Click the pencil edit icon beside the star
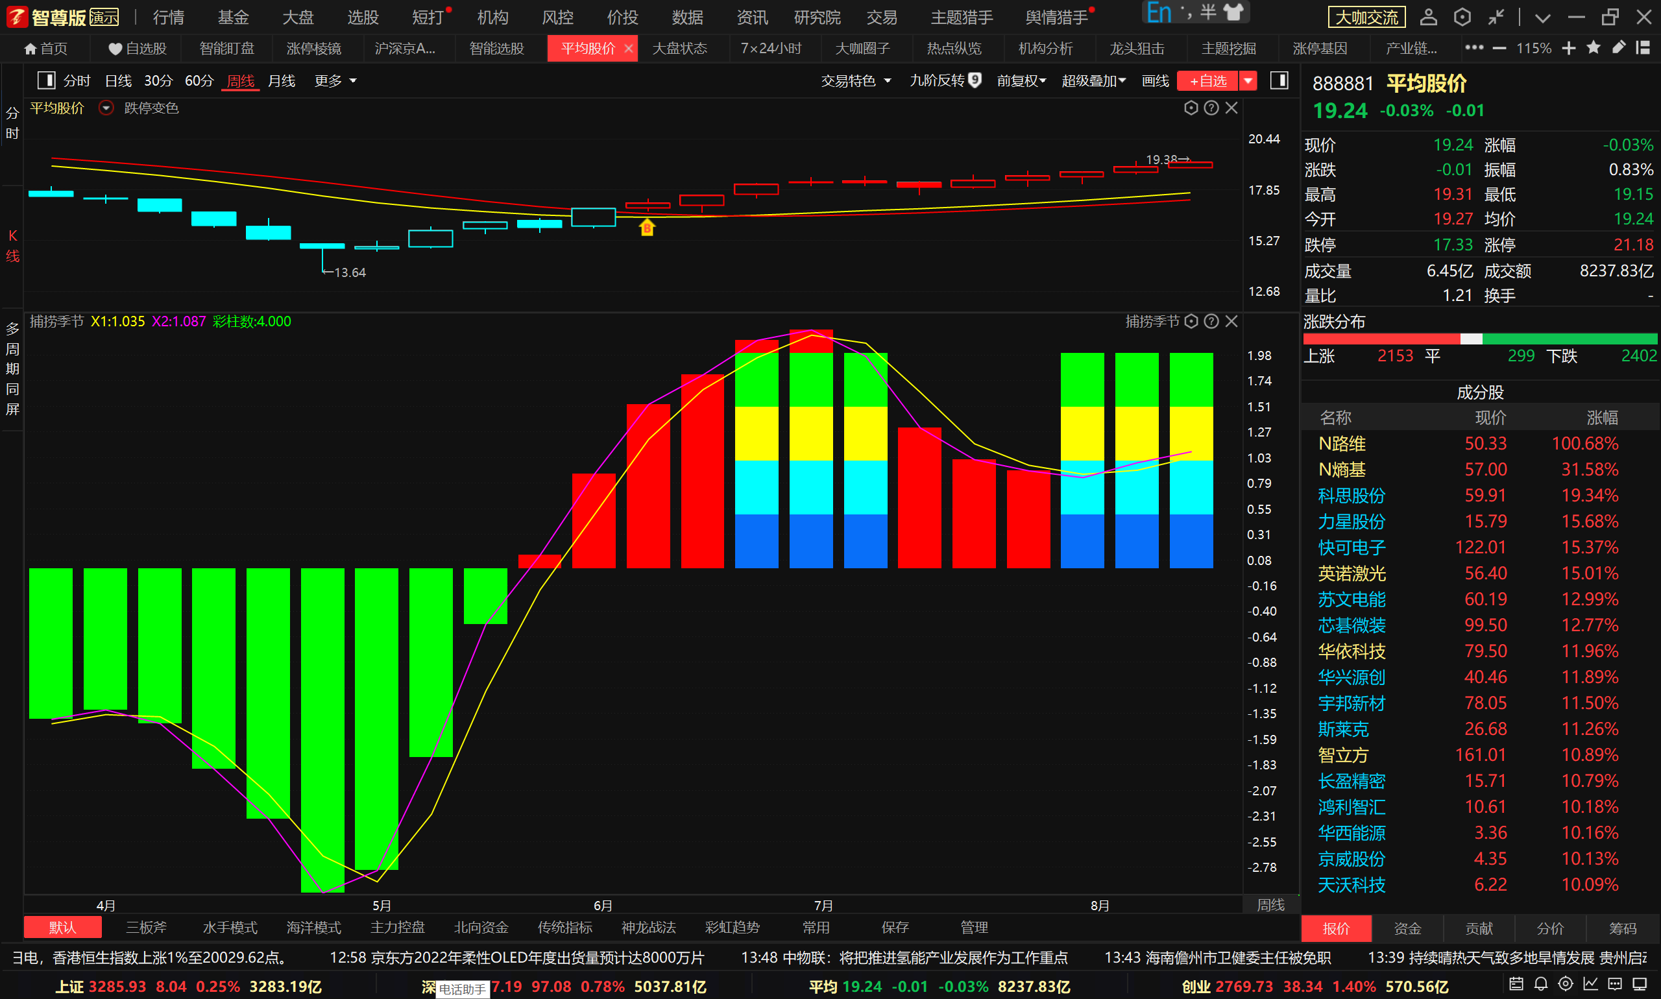The width and height of the screenshot is (1661, 999). 1619,48
